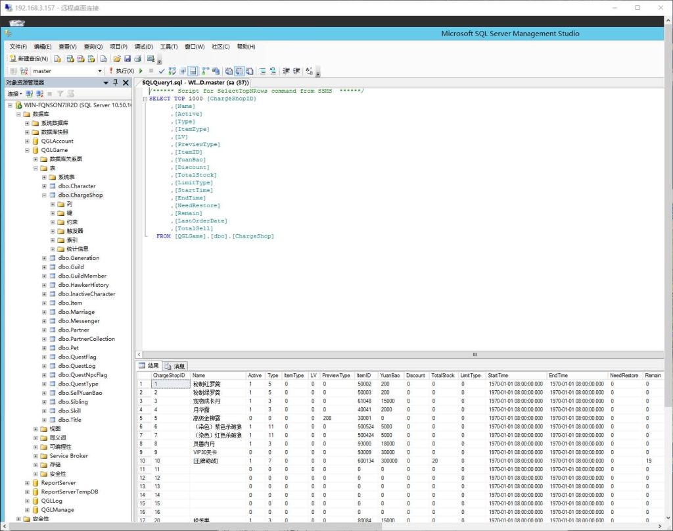This screenshot has width=673, height=531.
Task: Toggle Results to Grid output mode
Action: (x=239, y=71)
